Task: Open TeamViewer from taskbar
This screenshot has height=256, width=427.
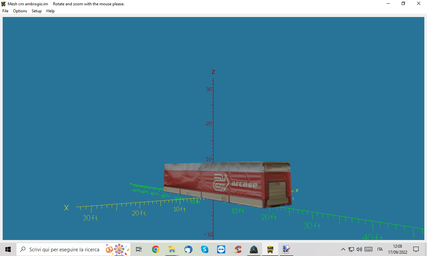Action: (x=221, y=249)
